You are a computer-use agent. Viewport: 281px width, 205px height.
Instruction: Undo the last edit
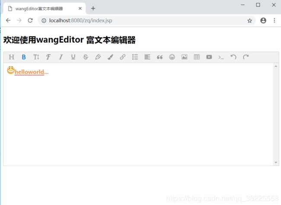coord(233,57)
